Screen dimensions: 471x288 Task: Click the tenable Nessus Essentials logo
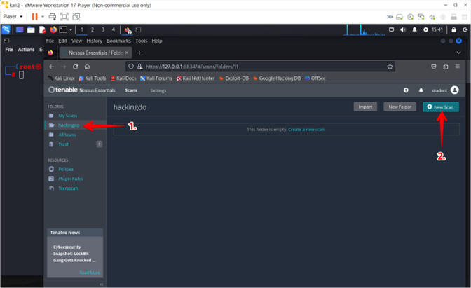[82, 90]
